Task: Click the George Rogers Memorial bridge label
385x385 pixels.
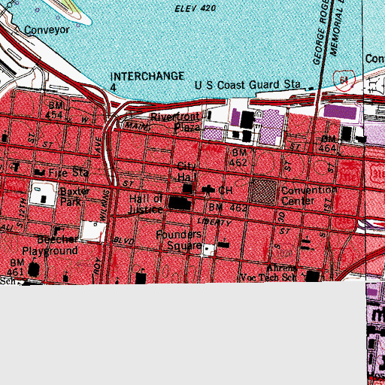Action: click(x=329, y=32)
